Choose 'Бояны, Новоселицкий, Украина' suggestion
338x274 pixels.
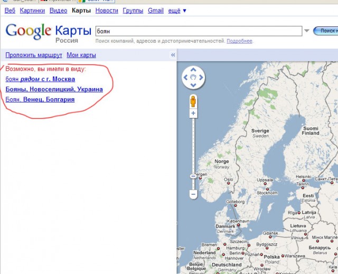point(54,89)
